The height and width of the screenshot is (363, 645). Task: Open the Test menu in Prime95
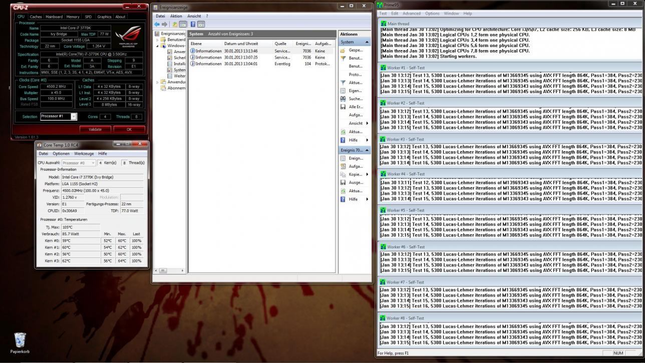tap(383, 14)
